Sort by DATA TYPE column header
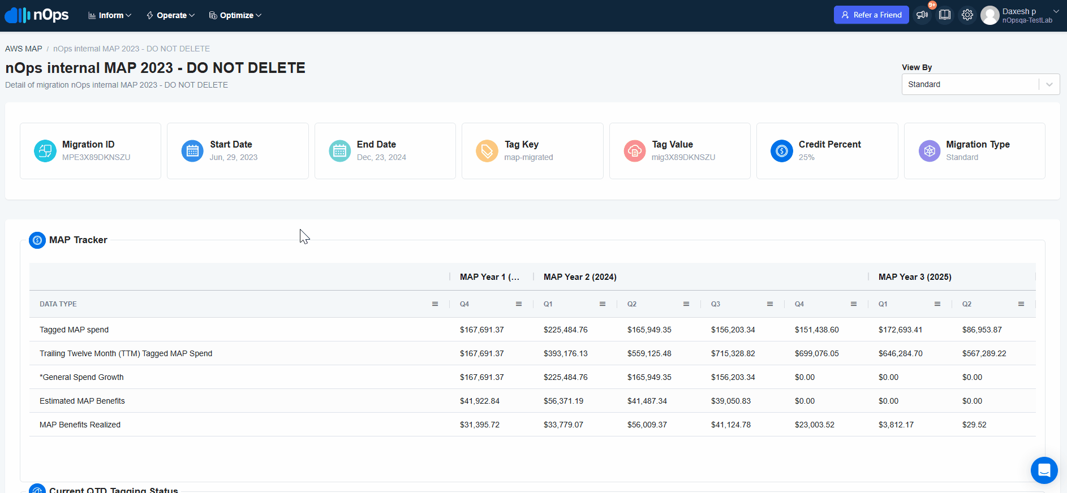 [x=58, y=304]
